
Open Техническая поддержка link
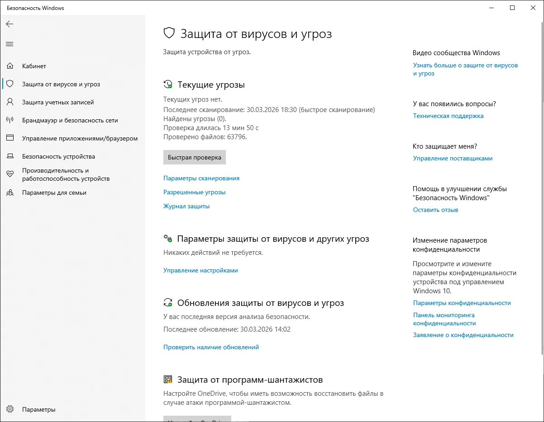pyautogui.click(x=448, y=116)
